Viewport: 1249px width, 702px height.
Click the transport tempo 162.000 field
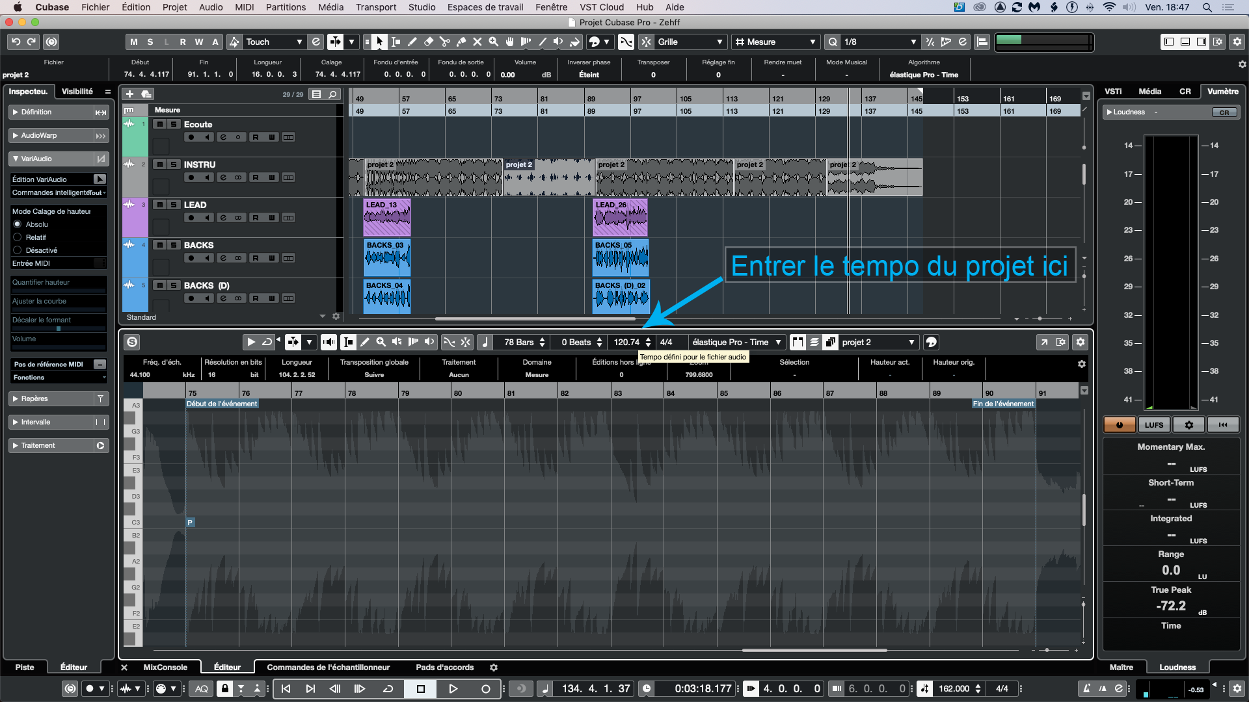point(954,689)
